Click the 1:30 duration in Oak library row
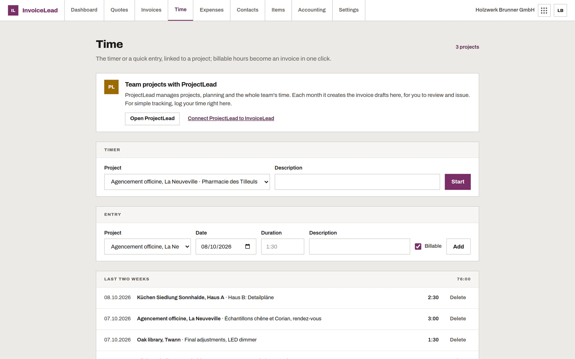Viewport: 575px width, 359px height. coord(433,340)
